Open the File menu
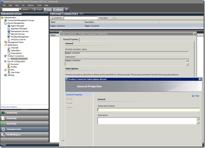The width and height of the screenshot is (205, 148). (x=4, y=5)
